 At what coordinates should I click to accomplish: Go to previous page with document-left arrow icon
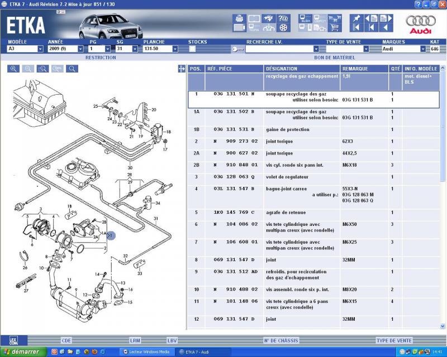371,18
